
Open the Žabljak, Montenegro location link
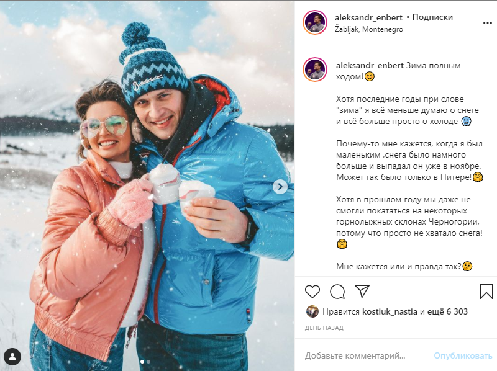pos(369,29)
